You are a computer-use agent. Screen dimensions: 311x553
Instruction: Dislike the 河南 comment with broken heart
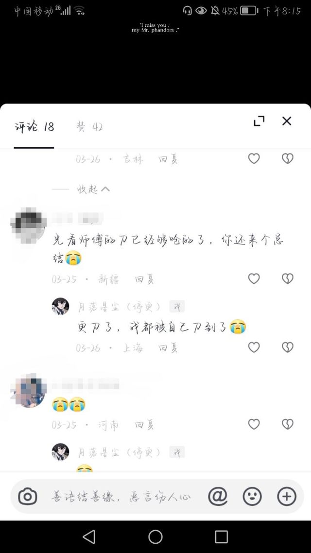coord(288,424)
